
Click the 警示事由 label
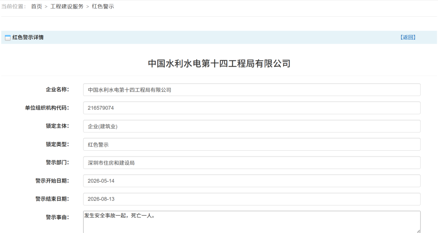point(57,217)
